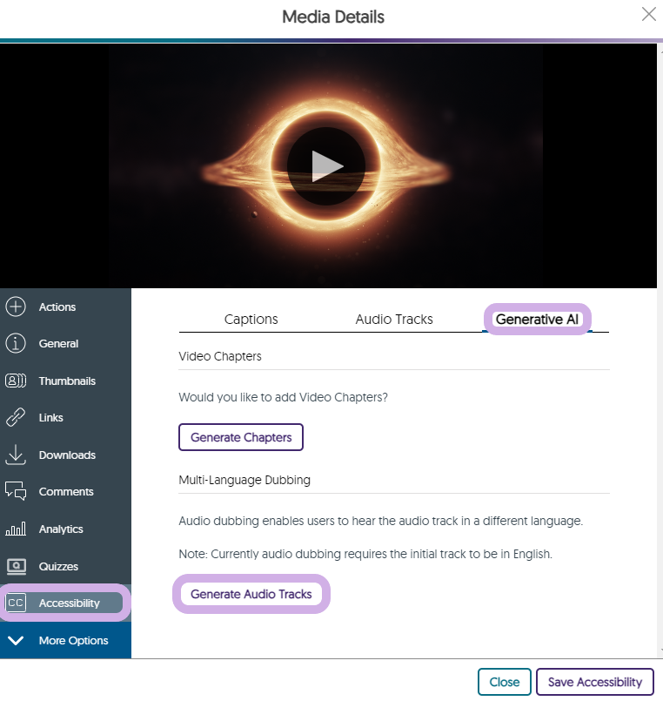
Task: Click the Generate Audio Tracks button
Action: pyautogui.click(x=251, y=594)
